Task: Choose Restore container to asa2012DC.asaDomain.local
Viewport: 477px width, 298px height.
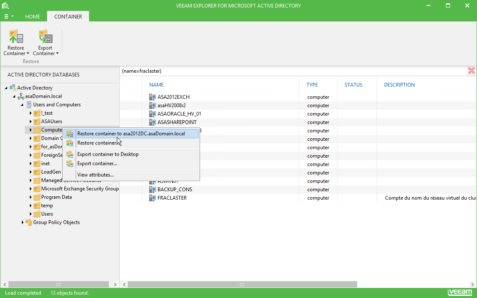Action: [132, 134]
